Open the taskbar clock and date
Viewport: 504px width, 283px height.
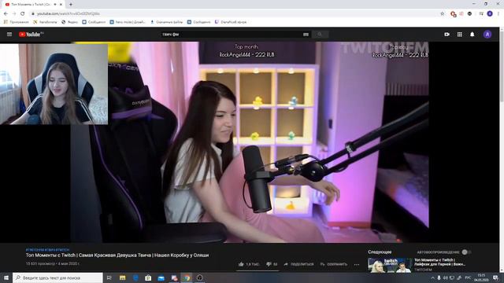point(481,277)
